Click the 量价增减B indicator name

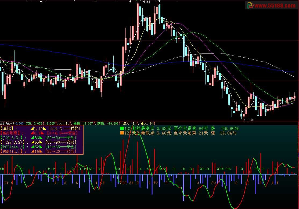pyautogui.click(x=7, y=123)
